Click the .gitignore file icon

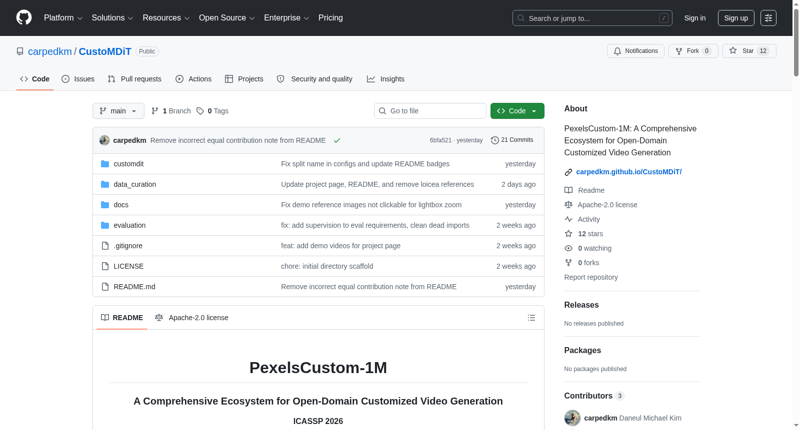[x=105, y=246]
